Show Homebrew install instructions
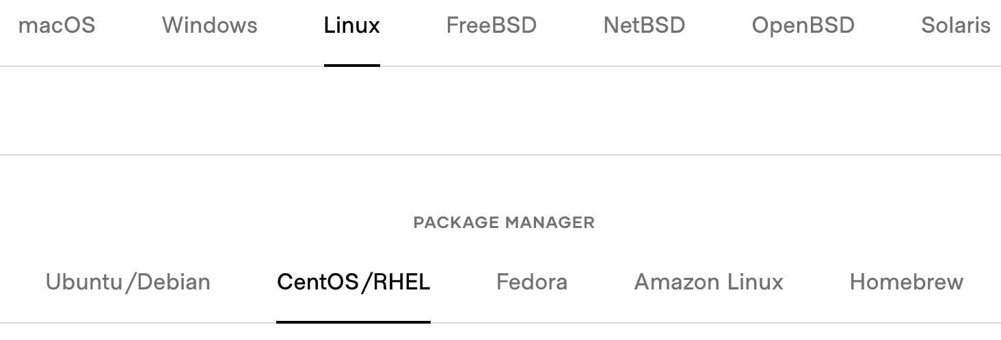This screenshot has width=1001, height=340. 906,282
